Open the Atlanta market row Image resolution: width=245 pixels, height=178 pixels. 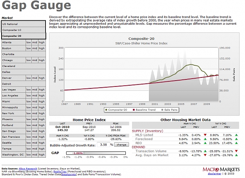click(x=14, y=42)
